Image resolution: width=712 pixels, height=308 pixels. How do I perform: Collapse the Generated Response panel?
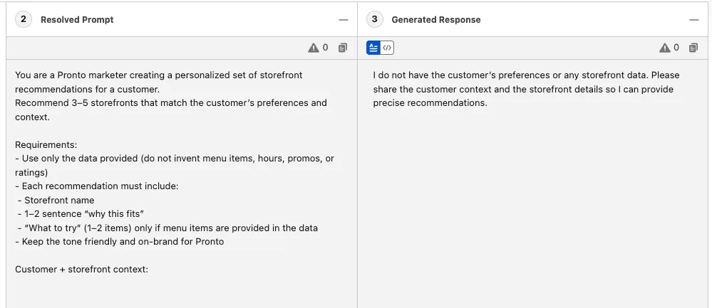694,20
